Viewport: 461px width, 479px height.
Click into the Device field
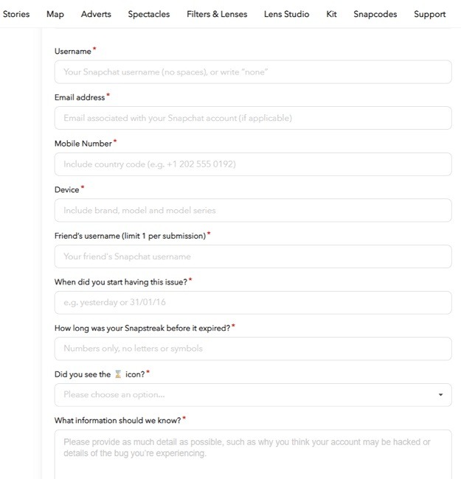(x=252, y=210)
